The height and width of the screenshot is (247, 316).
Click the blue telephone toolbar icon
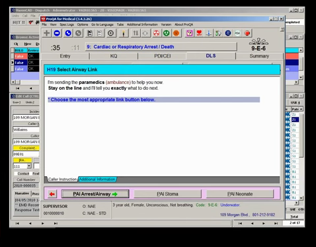click(68, 33)
